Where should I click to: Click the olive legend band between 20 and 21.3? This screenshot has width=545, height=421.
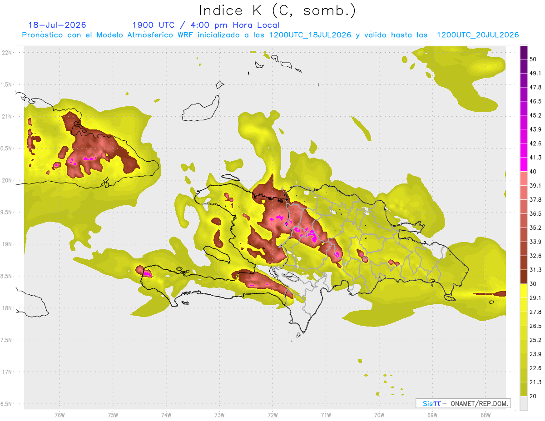(524, 389)
